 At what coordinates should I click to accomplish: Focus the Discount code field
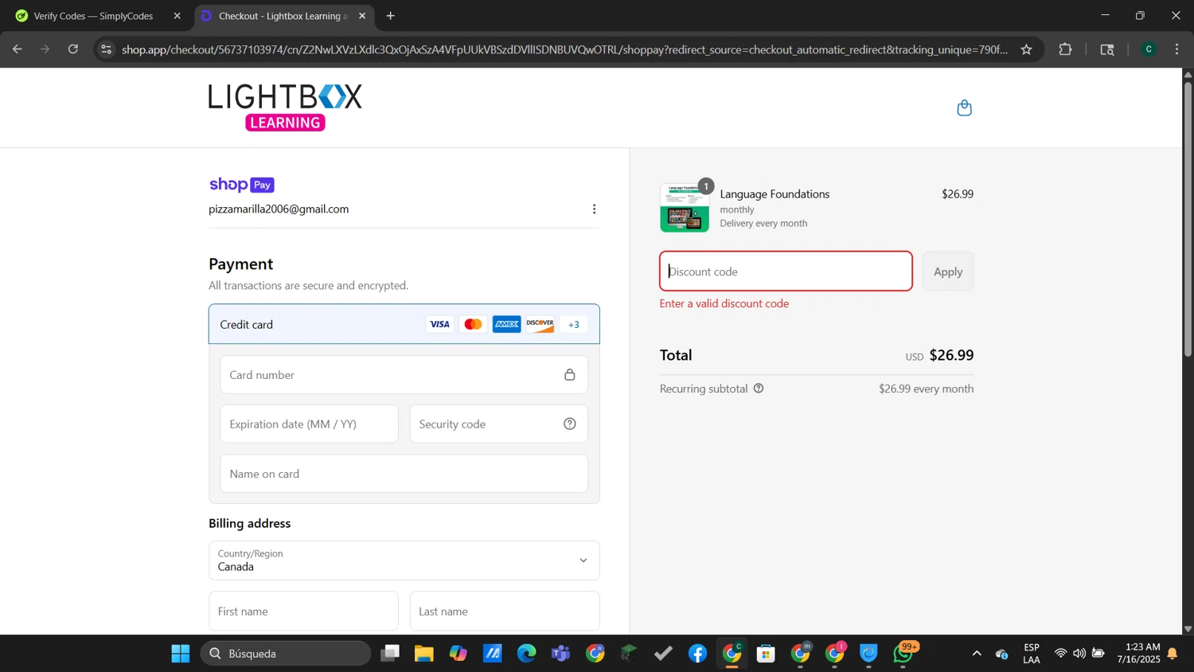tap(786, 272)
